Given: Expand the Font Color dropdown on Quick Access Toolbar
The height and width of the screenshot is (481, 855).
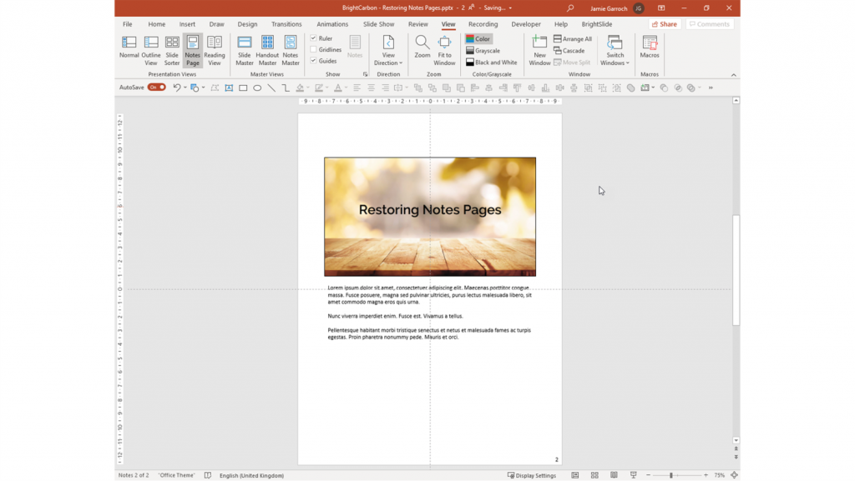Looking at the screenshot, I should click(344, 88).
